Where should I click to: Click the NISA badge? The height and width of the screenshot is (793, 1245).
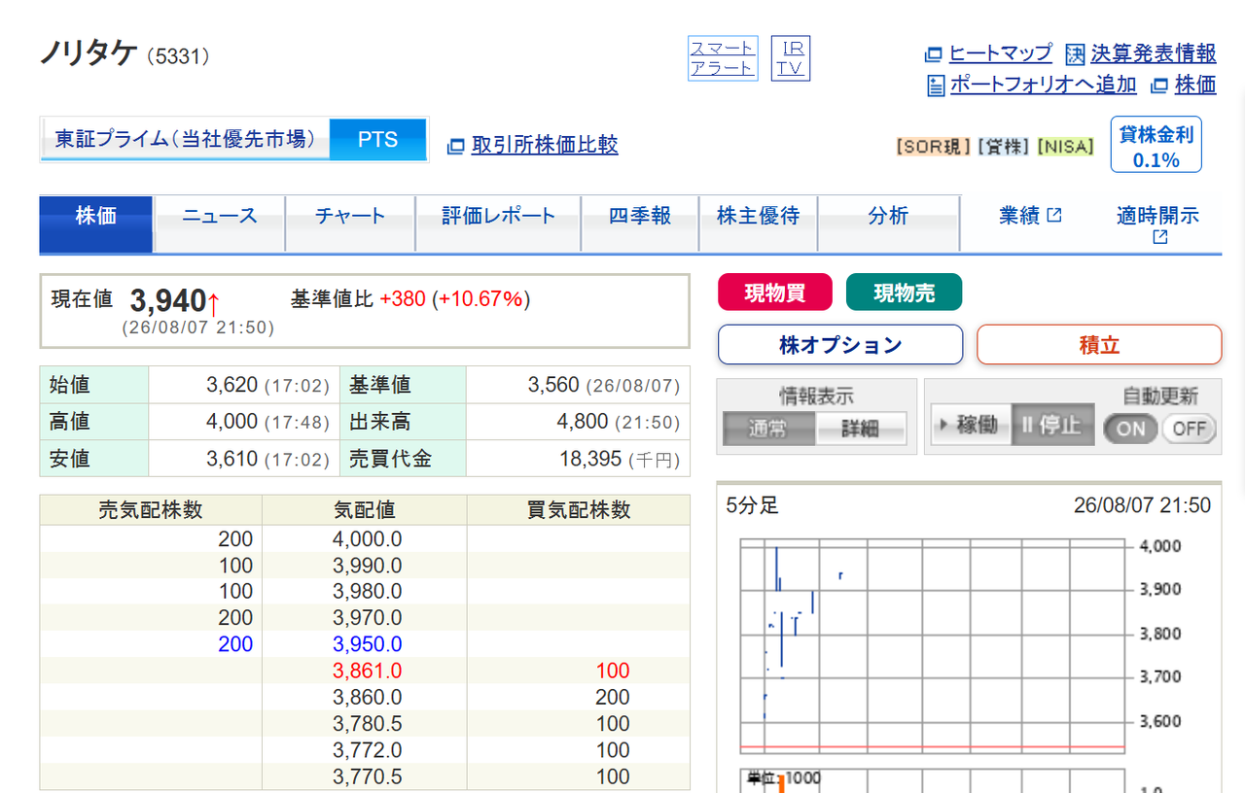1065,147
